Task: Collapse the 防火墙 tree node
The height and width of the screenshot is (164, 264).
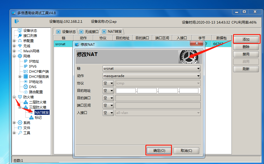Action: tap(14, 97)
